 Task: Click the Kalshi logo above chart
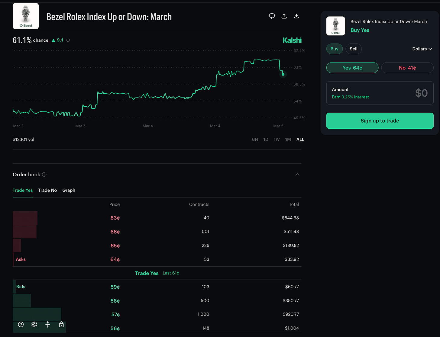292,40
